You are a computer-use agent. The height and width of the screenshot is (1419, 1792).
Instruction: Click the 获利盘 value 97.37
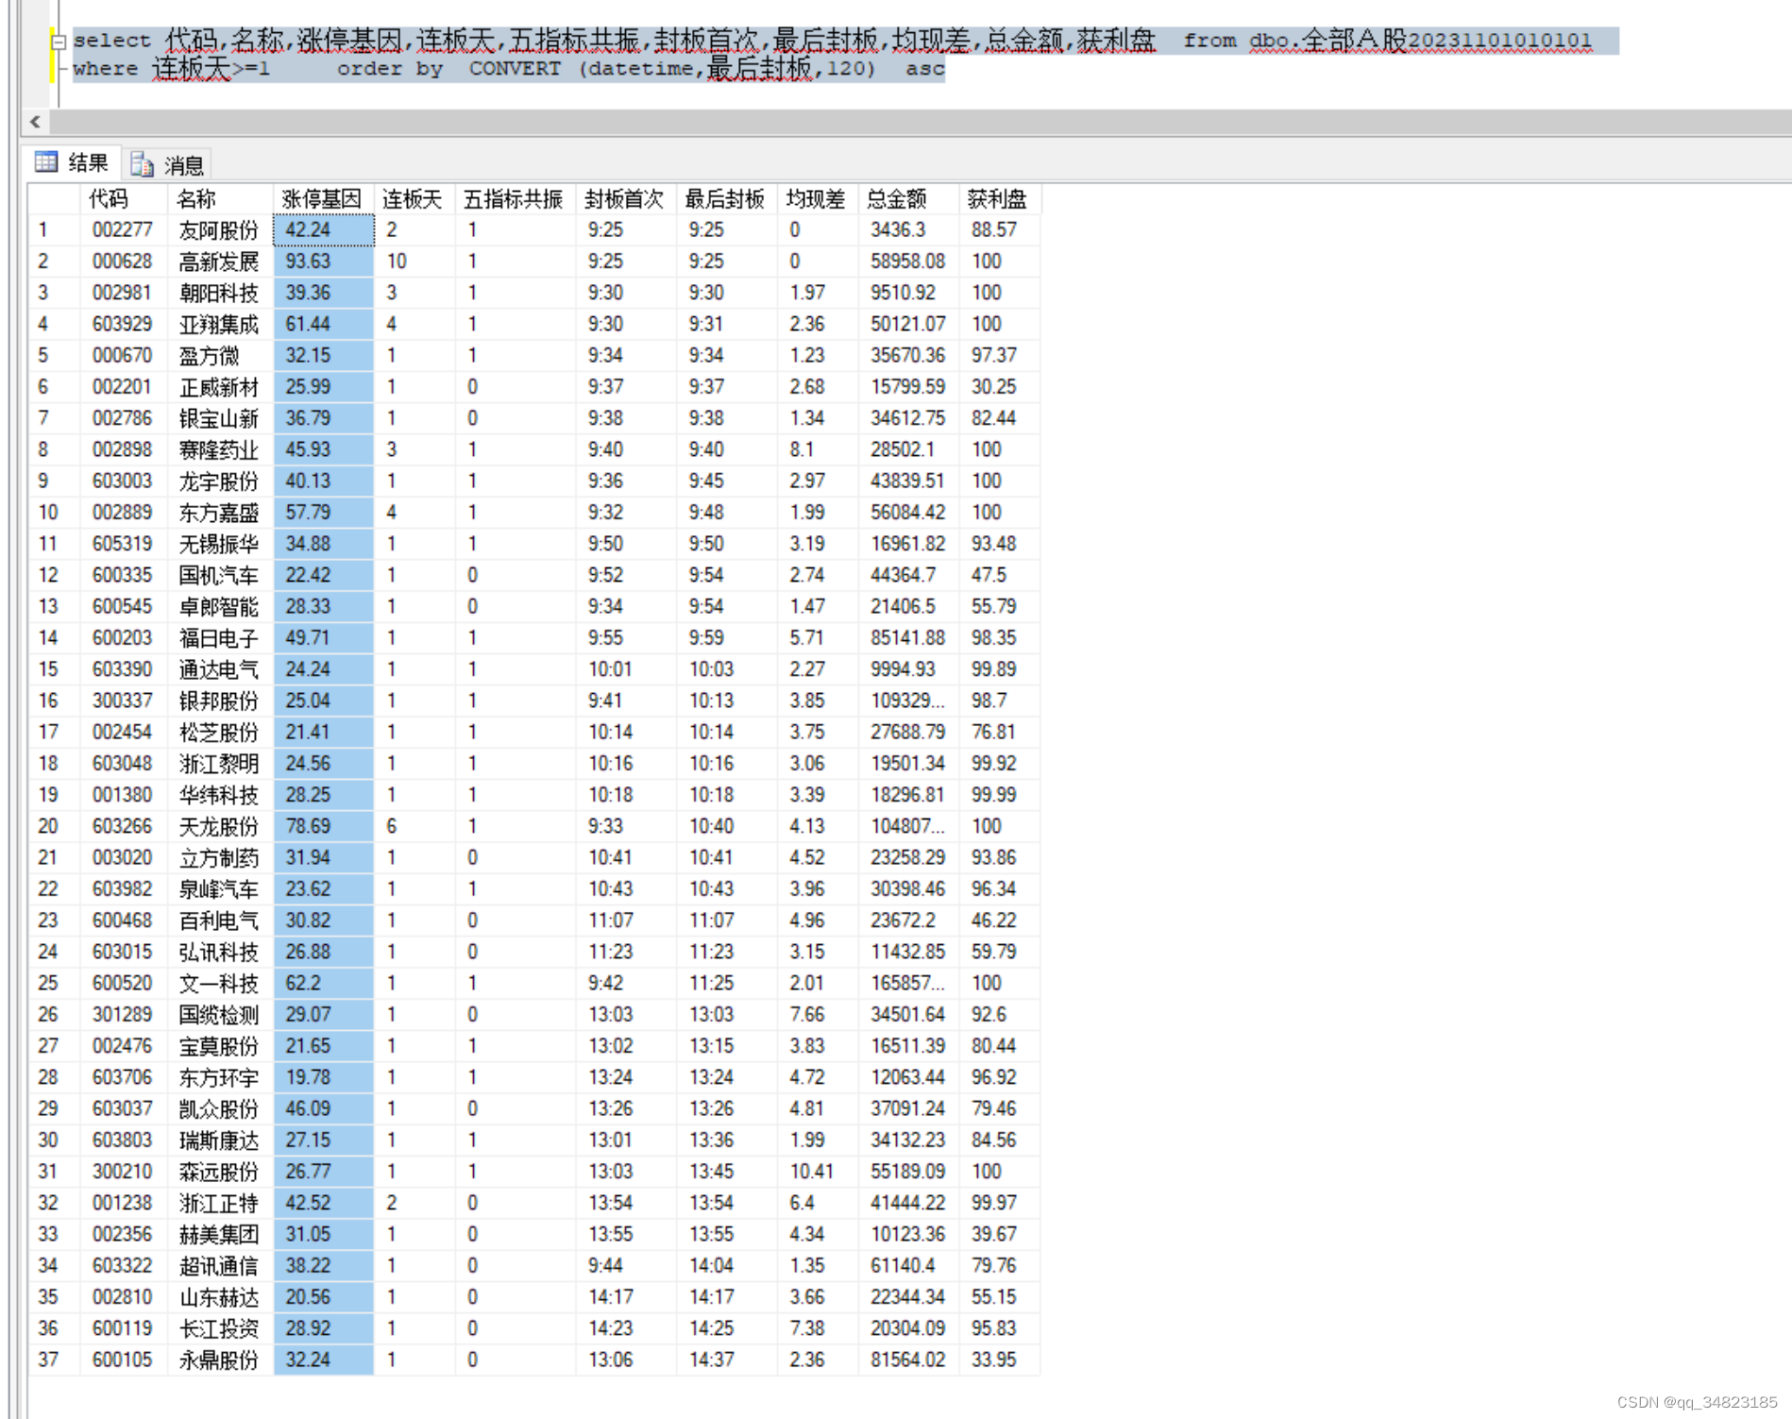coord(1000,355)
